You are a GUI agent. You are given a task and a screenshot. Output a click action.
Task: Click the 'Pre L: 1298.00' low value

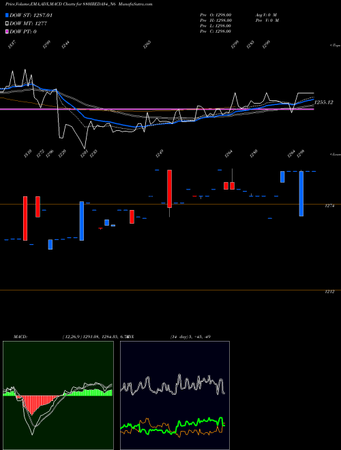click(x=216, y=26)
